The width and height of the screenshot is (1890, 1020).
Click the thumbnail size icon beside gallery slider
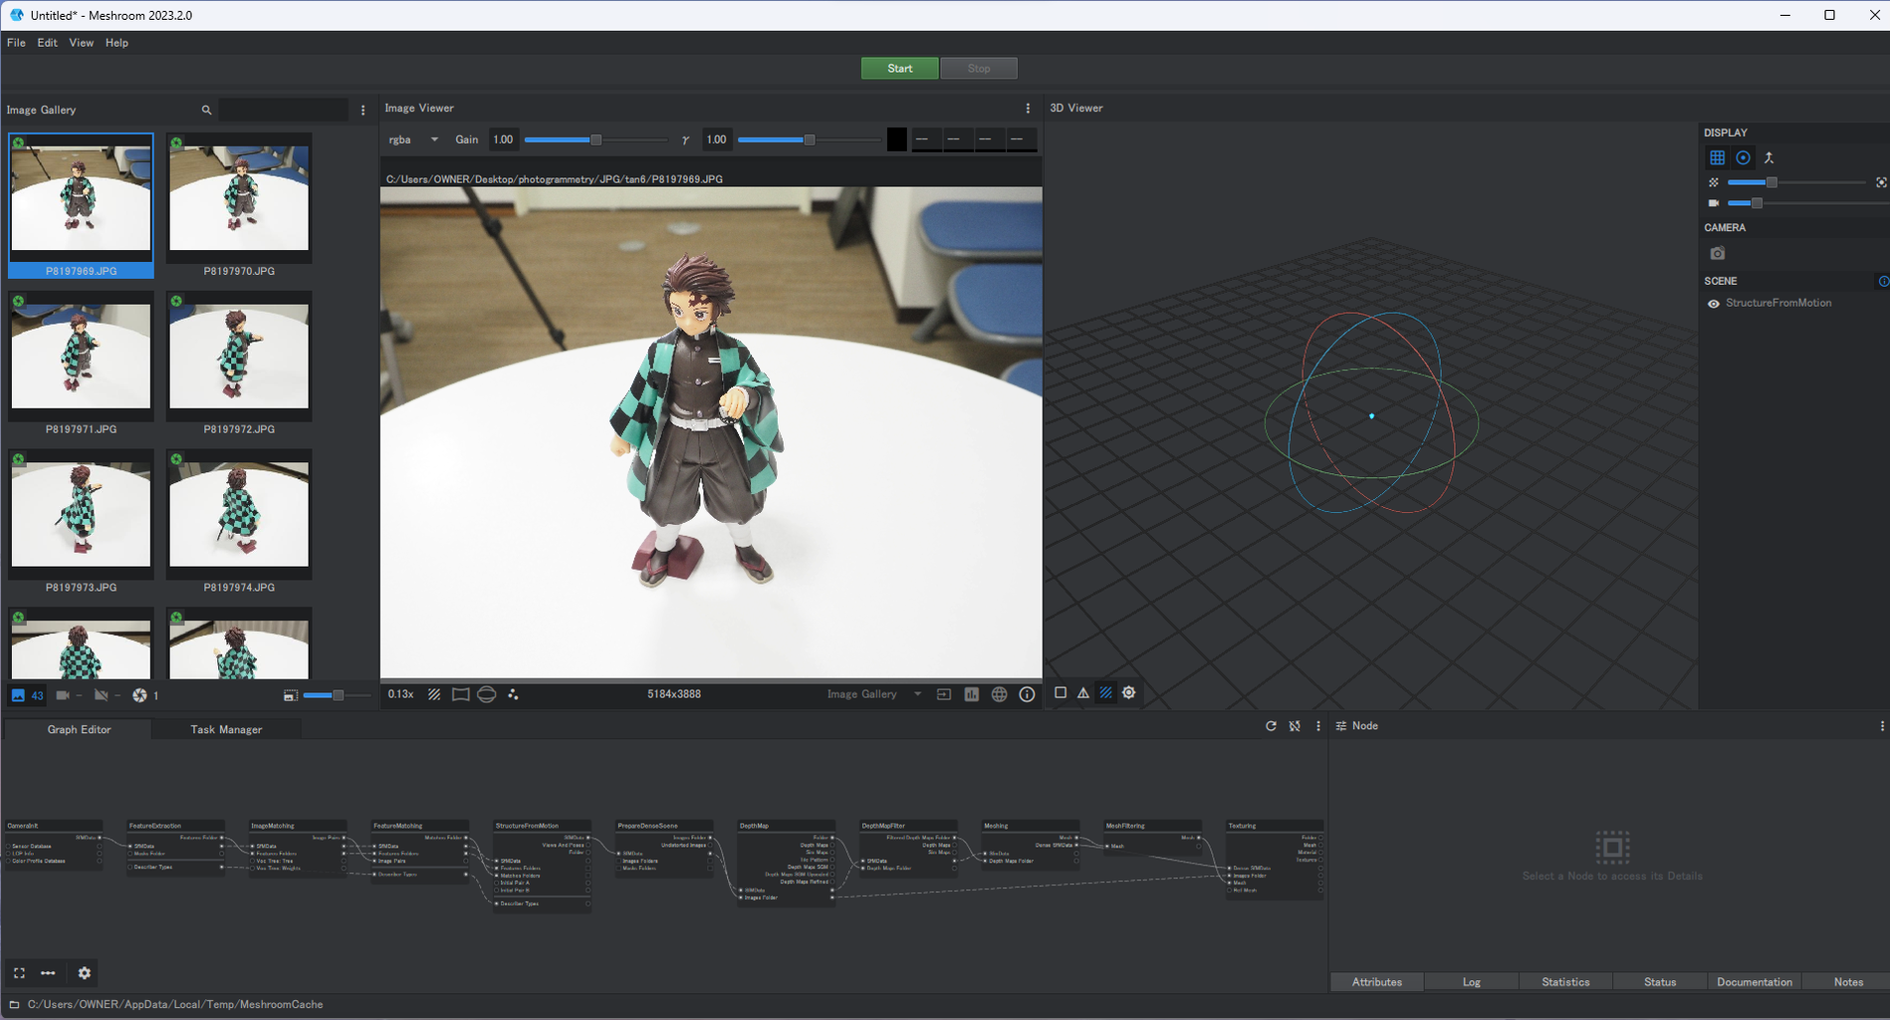pos(290,695)
